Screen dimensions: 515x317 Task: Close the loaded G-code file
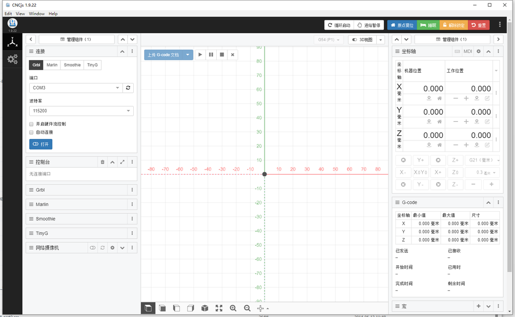click(x=232, y=55)
